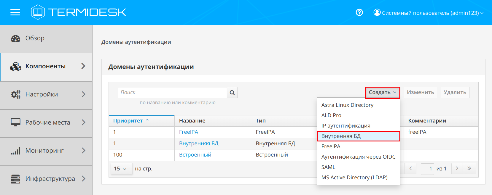Image resolution: width=492 pixels, height=195 pixels.
Task: Click the user avatar icon
Action: coord(377,12)
